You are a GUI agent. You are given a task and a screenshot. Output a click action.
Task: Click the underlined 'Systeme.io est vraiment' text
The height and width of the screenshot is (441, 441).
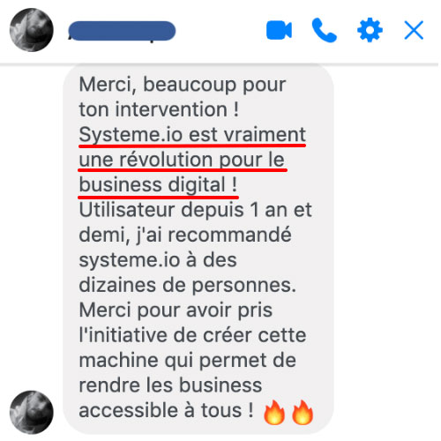192,135
